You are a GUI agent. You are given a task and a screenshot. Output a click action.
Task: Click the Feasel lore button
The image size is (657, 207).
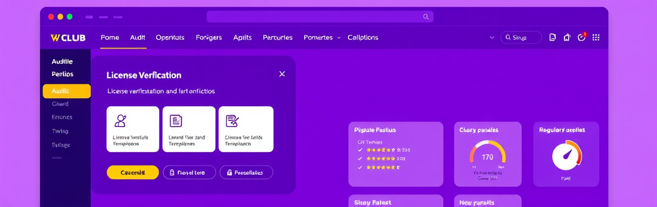189,172
